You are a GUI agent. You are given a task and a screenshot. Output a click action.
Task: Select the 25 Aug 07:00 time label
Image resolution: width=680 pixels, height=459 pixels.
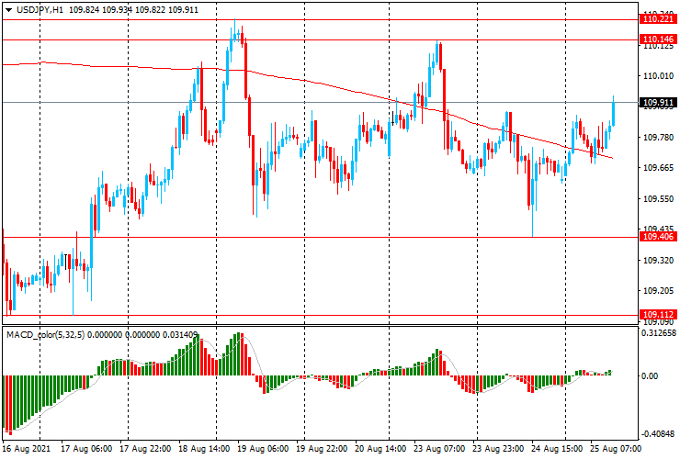coord(615,448)
